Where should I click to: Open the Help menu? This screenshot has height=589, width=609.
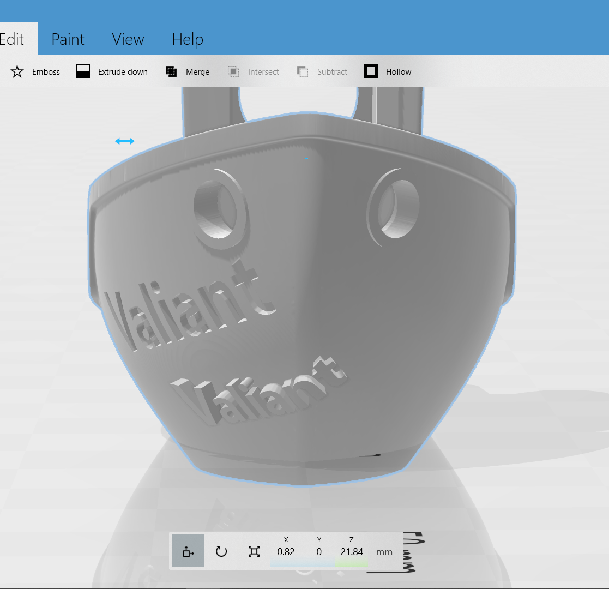click(x=187, y=39)
